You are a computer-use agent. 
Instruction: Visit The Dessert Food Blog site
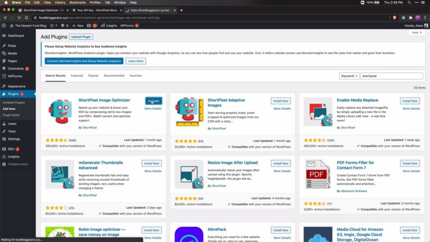pos(28,26)
